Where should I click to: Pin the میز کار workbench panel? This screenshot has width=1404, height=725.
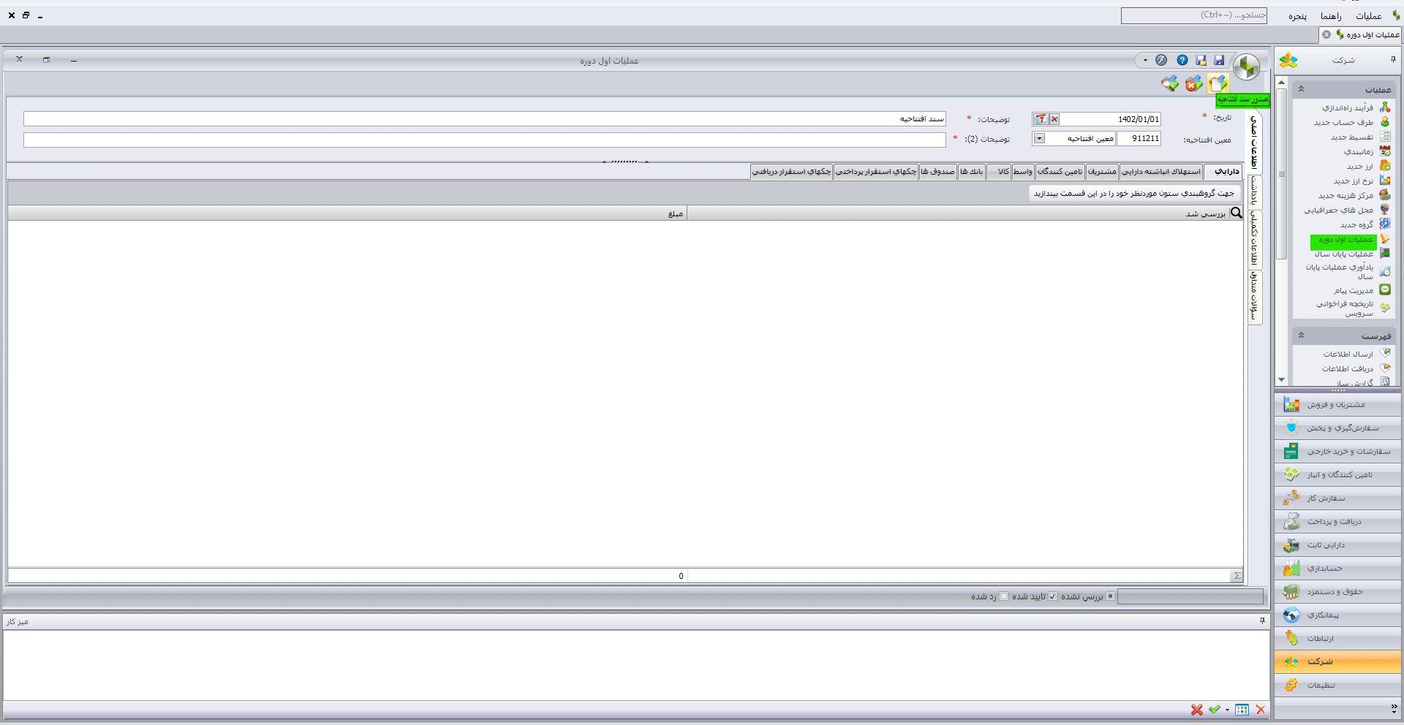coord(1262,620)
